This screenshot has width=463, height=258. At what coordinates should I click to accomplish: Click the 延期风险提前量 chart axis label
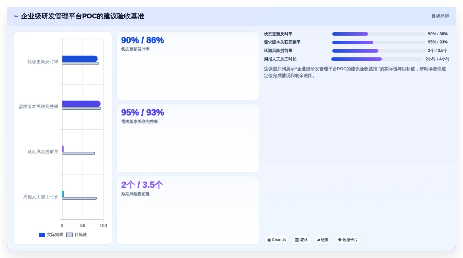(x=43, y=152)
